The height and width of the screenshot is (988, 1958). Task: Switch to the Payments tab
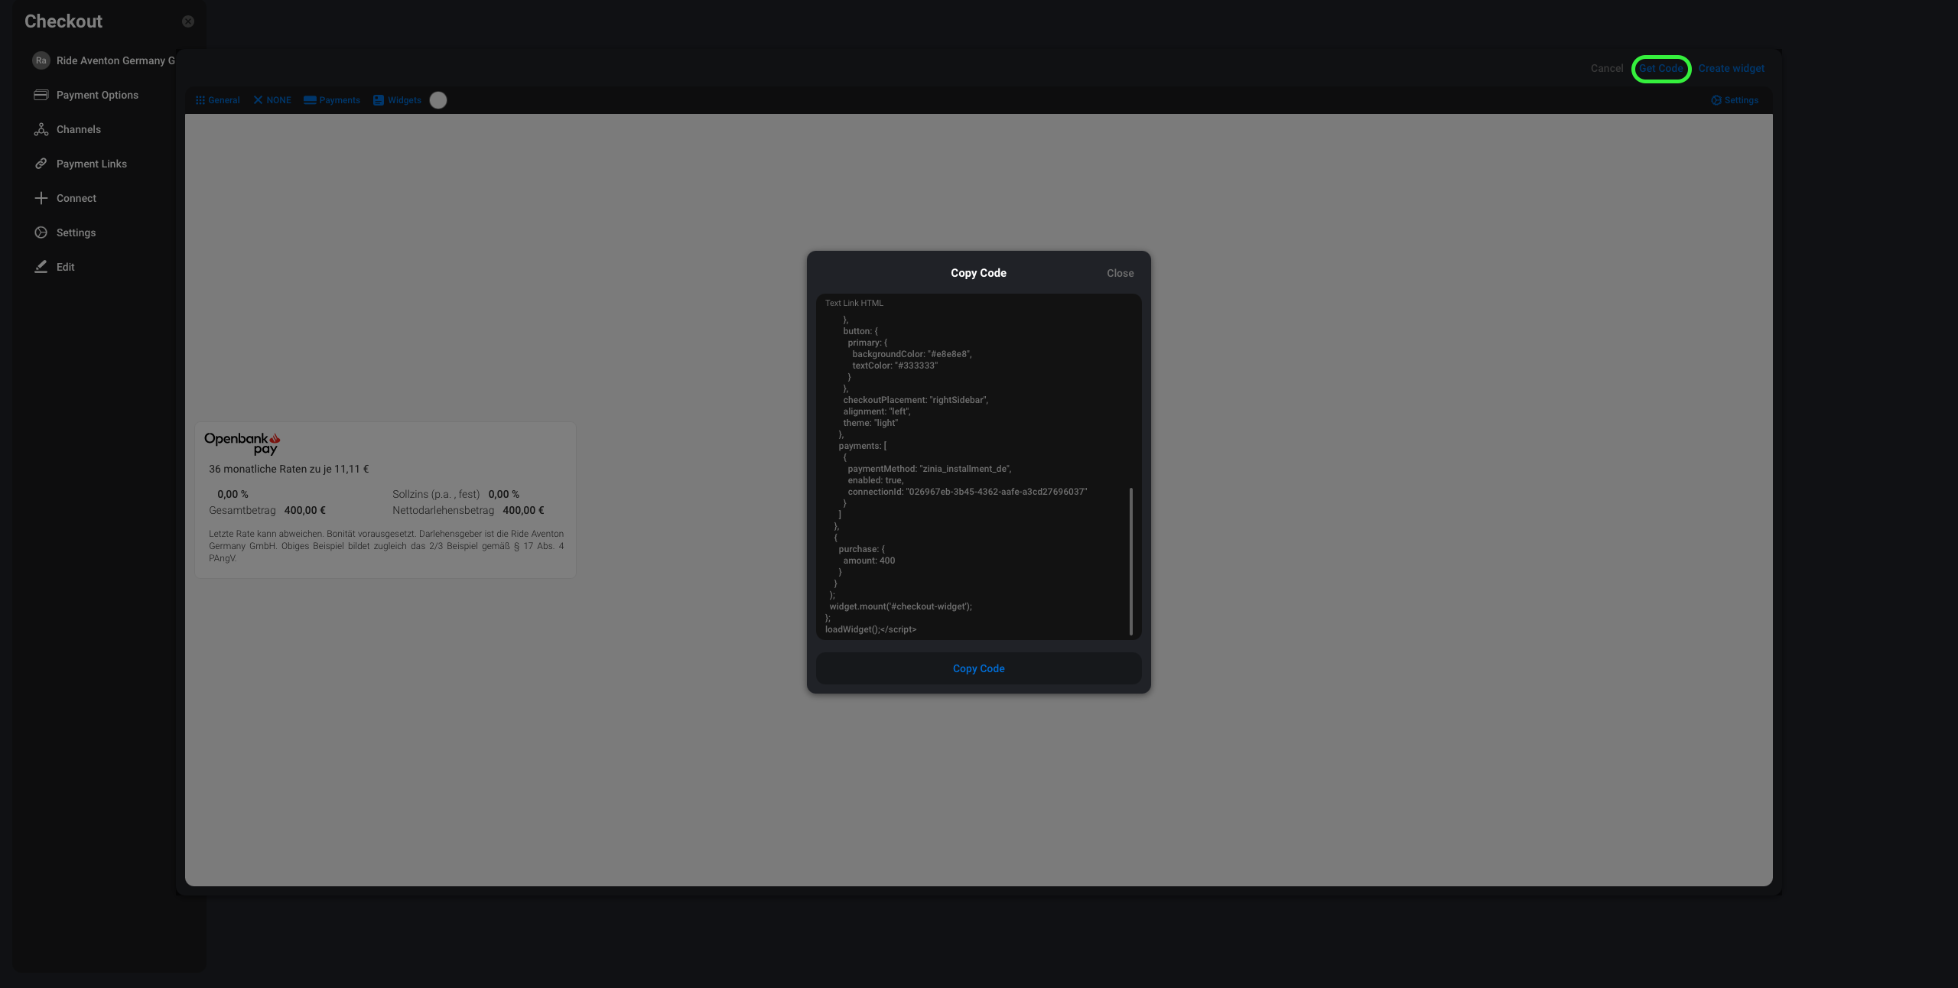tap(332, 100)
